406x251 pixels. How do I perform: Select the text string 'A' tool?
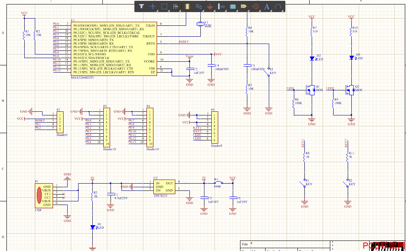click(x=267, y=6)
